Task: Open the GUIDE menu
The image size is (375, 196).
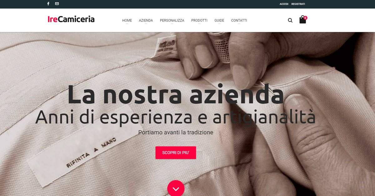Action: click(x=219, y=21)
